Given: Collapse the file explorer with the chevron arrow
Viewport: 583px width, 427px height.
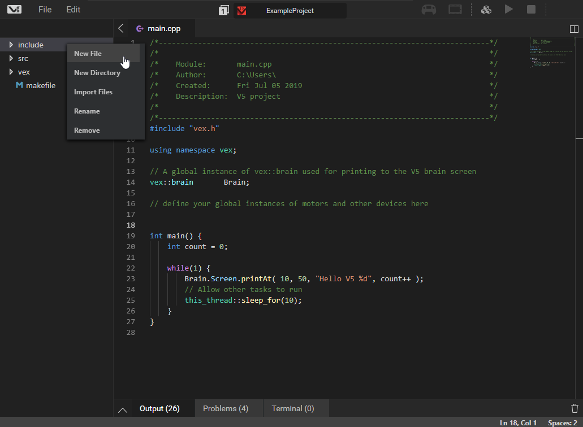Looking at the screenshot, I should (x=120, y=28).
